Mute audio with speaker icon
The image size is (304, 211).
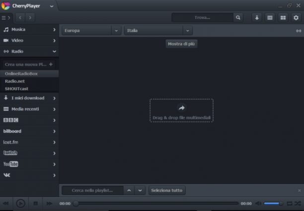pos(258,204)
